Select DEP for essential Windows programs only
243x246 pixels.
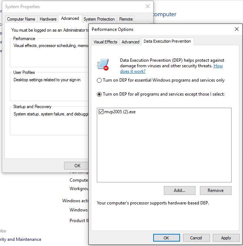pyautogui.click(x=99, y=80)
